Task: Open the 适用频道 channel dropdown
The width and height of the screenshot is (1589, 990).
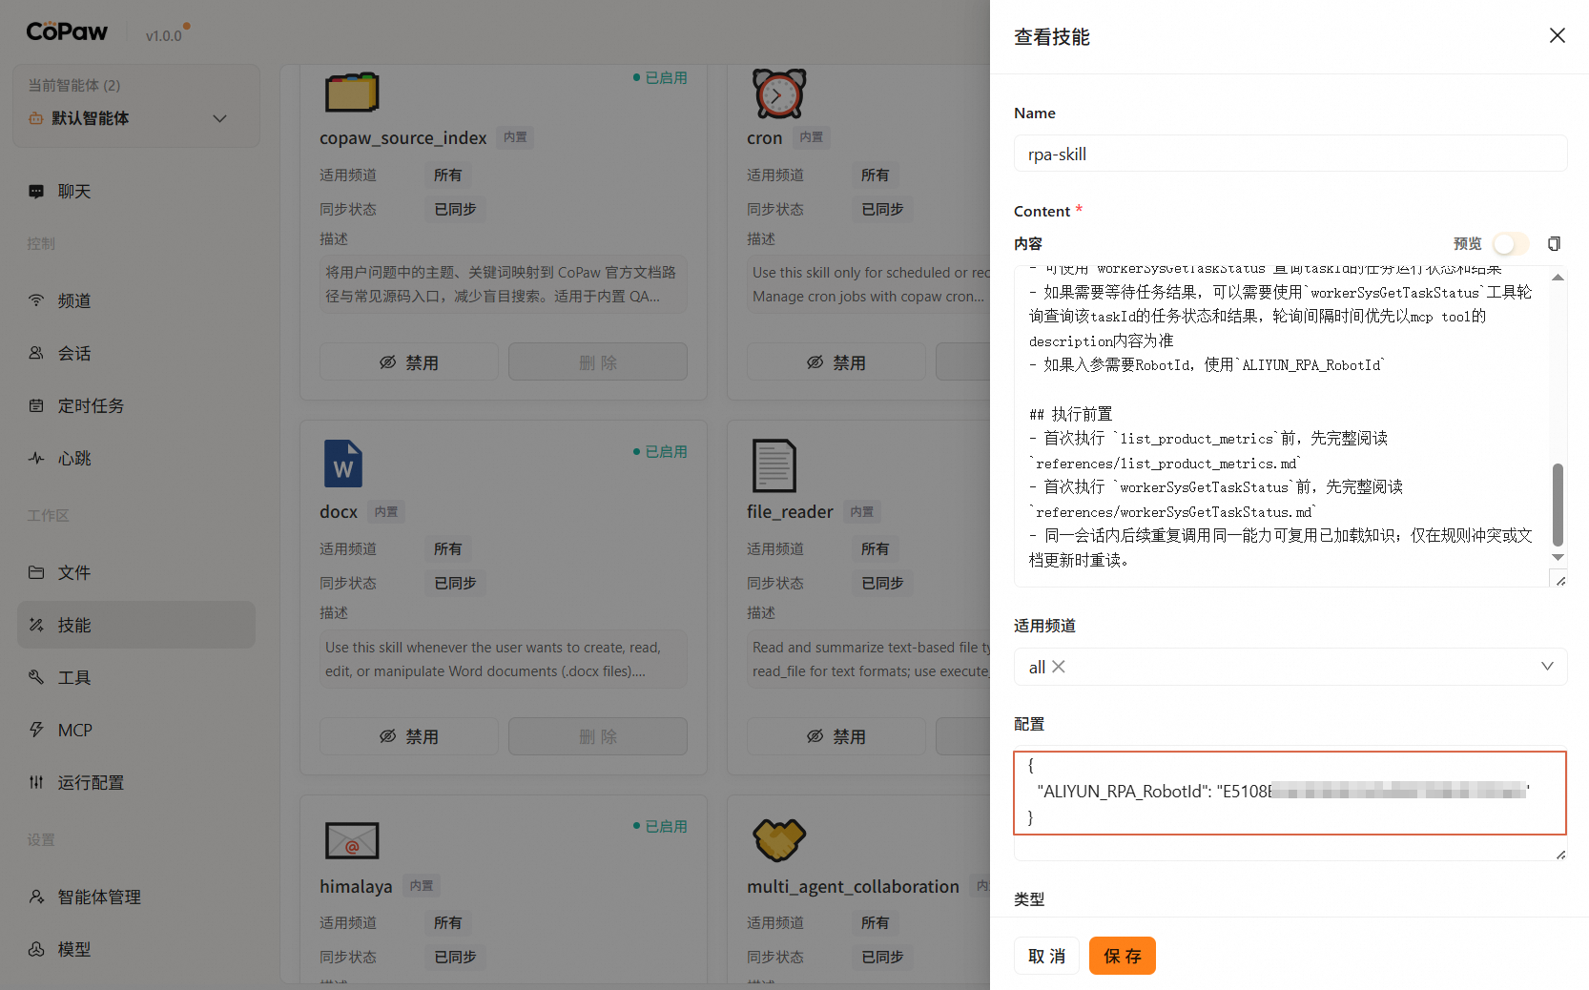Action: (1290, 667)
